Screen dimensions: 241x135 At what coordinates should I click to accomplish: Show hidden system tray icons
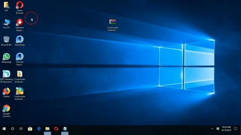pyautogui.click(x=212, y=129)
